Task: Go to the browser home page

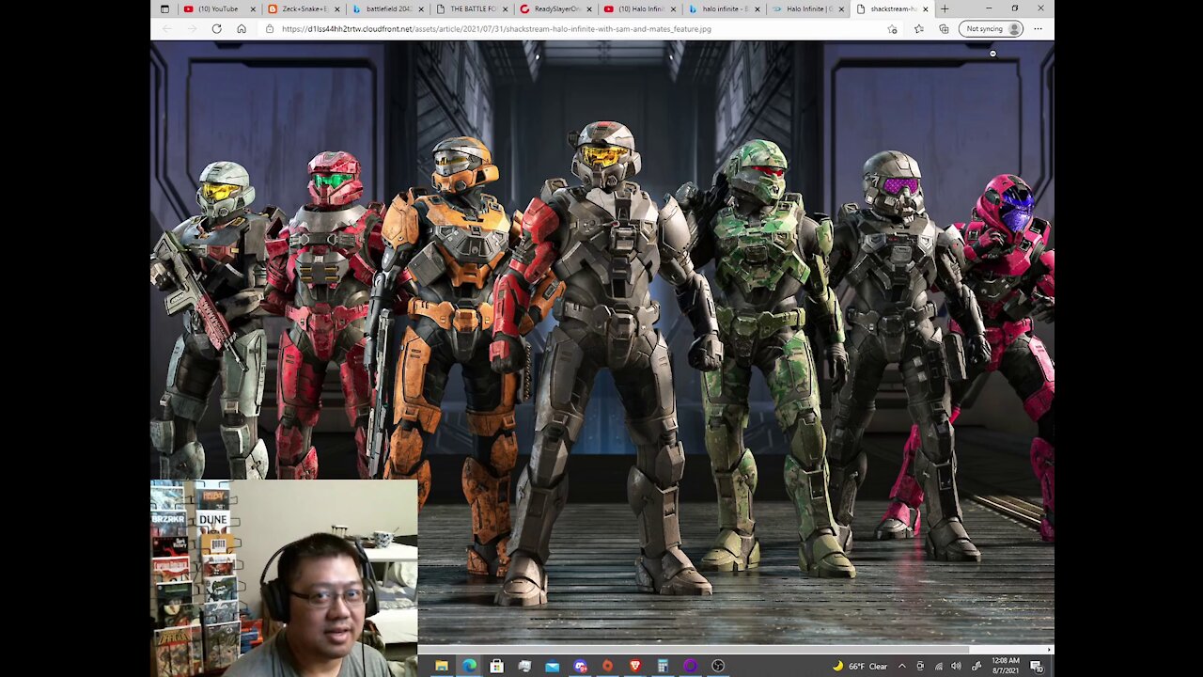Action: point(241,29)
